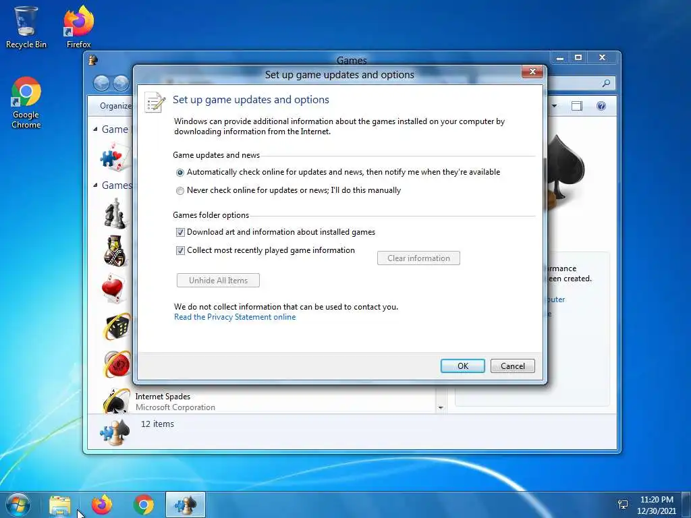Click Organize menu in Games window
691x518 pixels.
click(x=115, y=106)
